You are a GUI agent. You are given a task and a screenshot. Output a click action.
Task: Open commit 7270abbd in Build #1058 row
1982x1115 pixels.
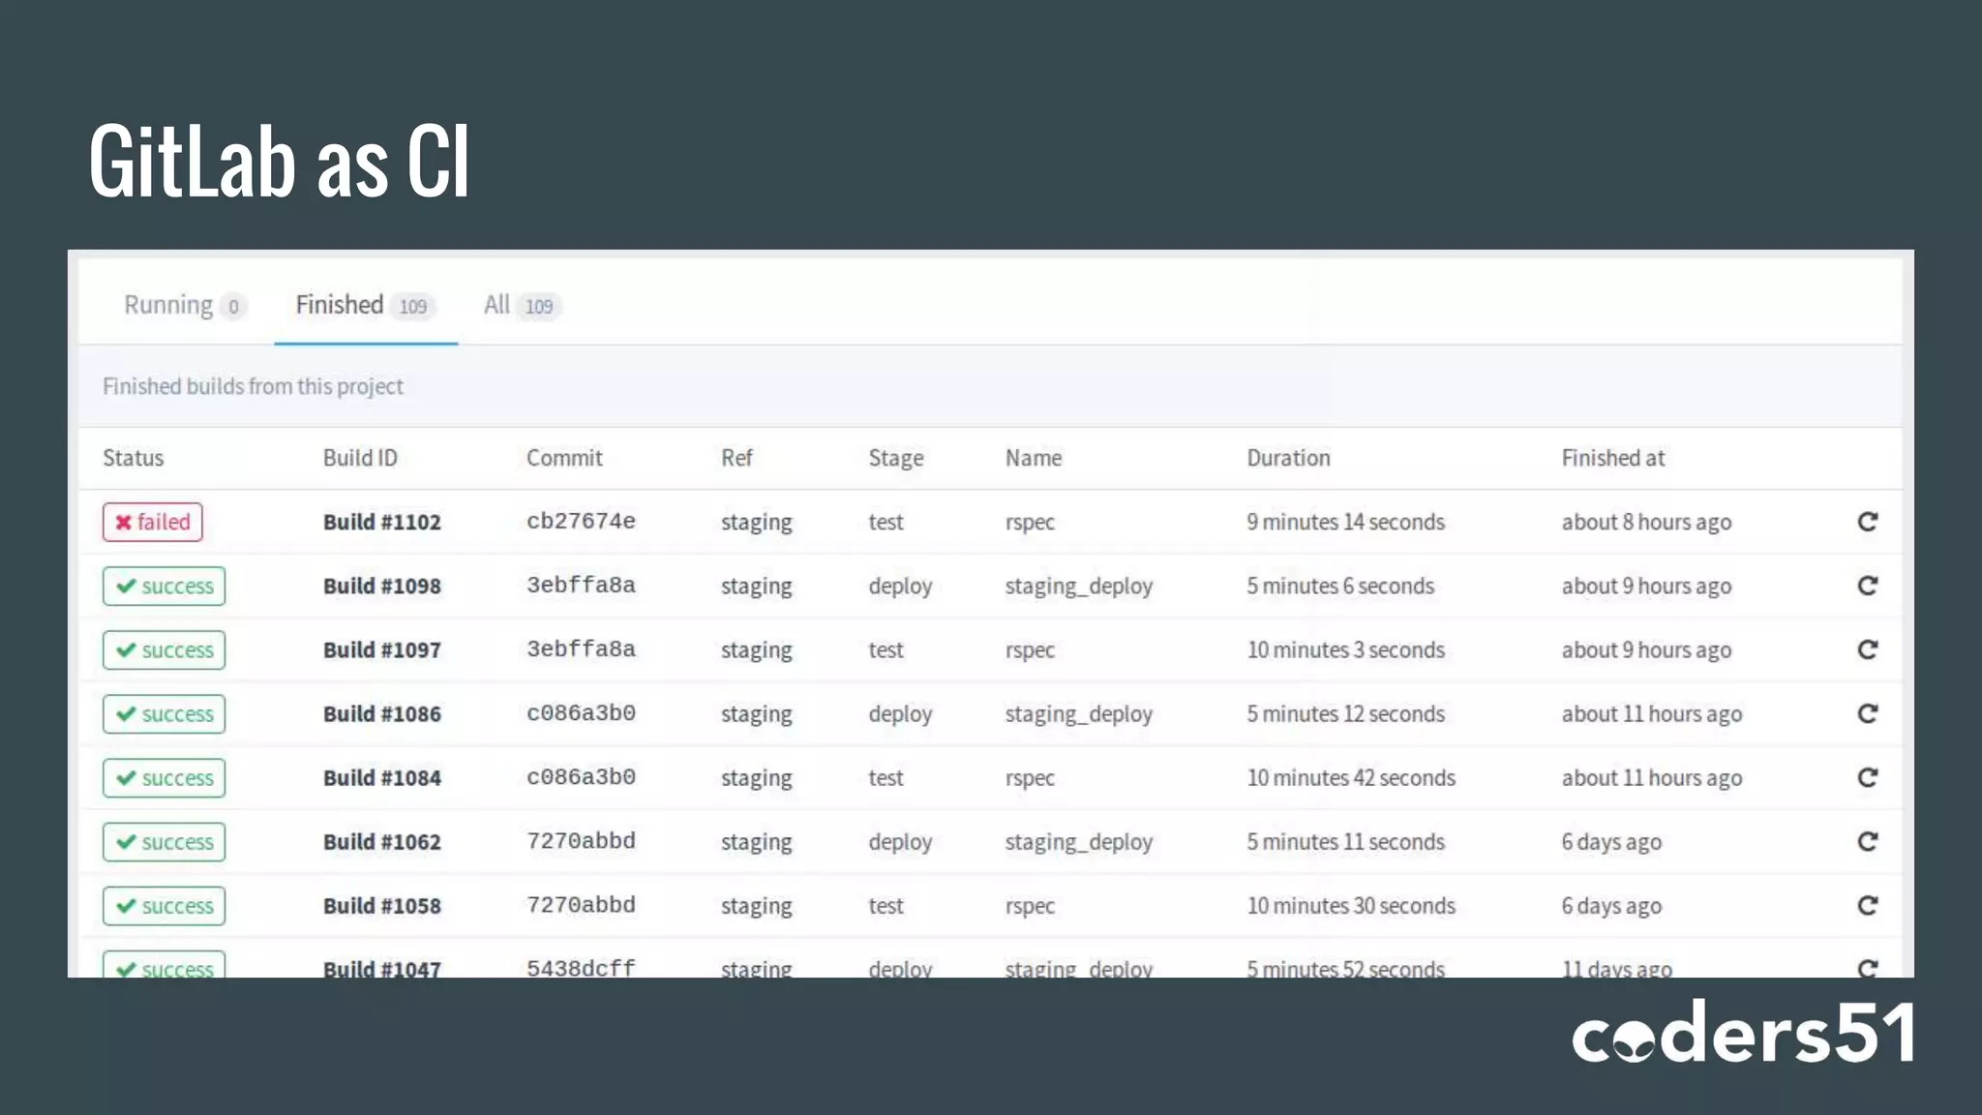point(581,904)
